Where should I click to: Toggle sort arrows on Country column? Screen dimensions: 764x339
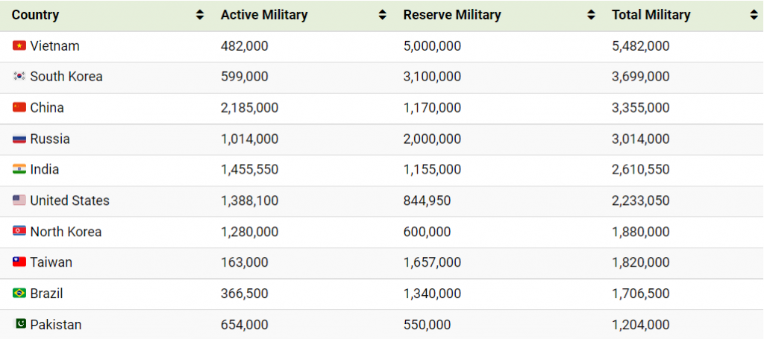(x=199, y=15)
